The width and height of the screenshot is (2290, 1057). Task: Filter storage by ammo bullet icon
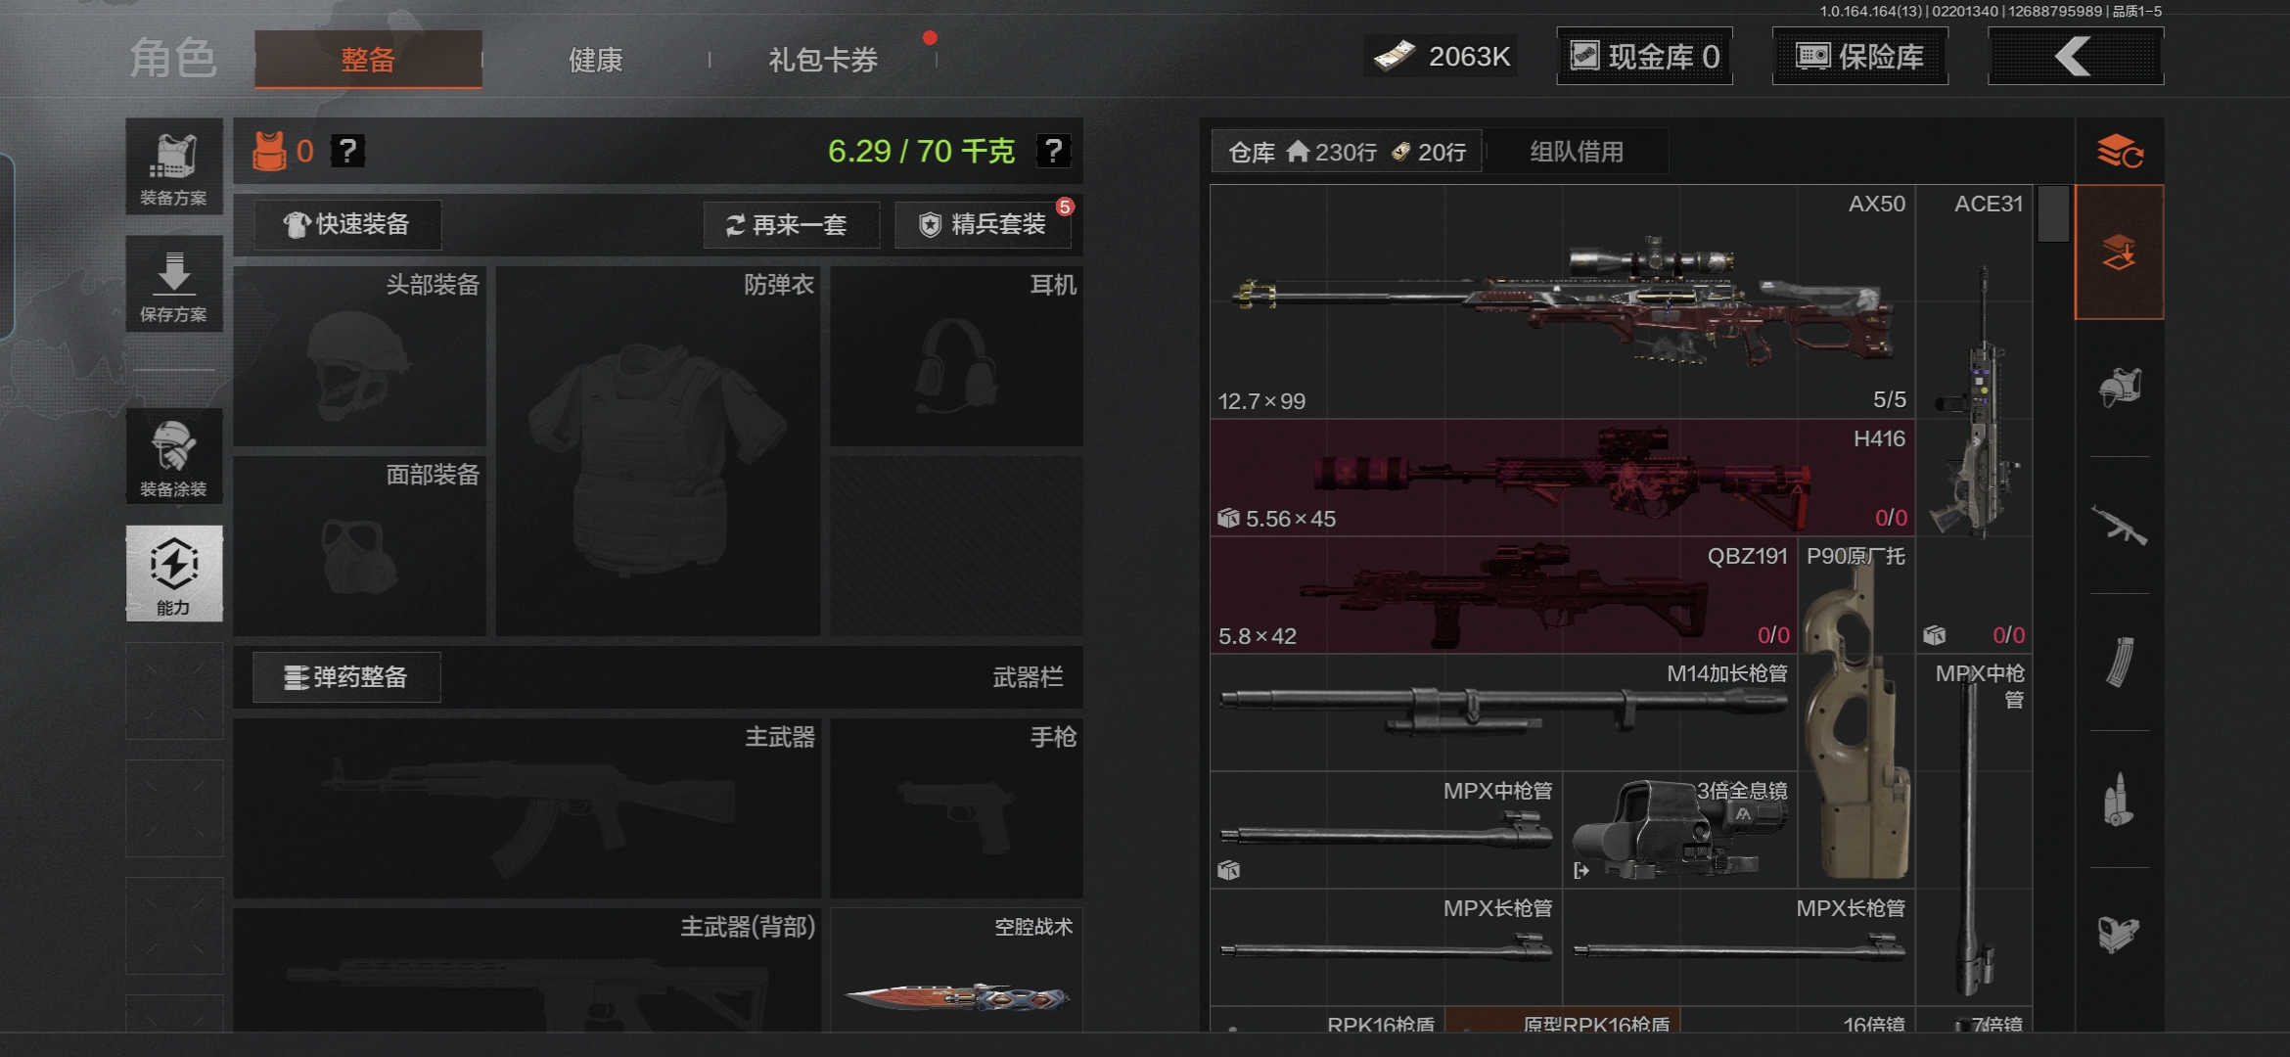(2119, 800)
